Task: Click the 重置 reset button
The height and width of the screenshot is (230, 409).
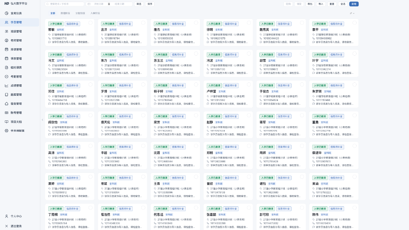Action: point(332,4)
